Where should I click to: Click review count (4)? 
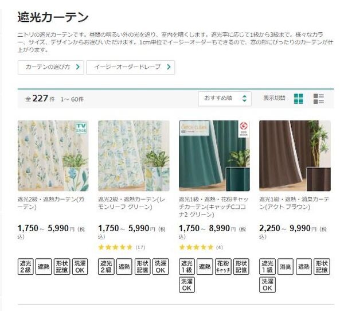pos(220,247)
